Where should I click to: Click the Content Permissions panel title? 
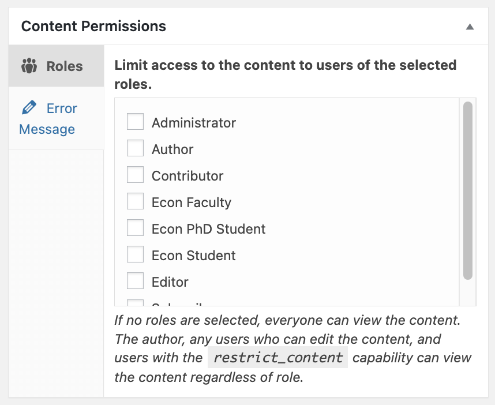point(93,27)
